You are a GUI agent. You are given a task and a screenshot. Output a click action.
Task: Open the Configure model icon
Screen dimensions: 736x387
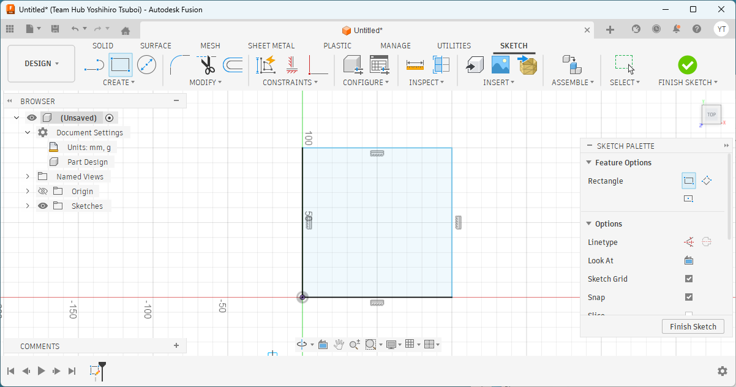click(352, 64)
